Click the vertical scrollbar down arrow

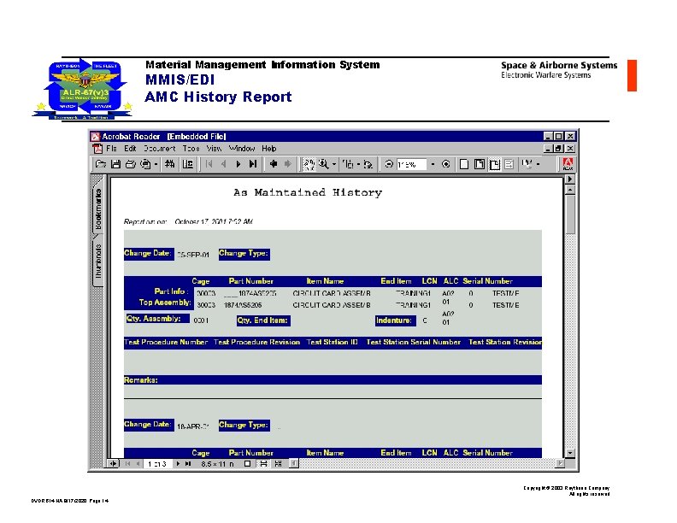pyautogui.click(x=570, y=453)
